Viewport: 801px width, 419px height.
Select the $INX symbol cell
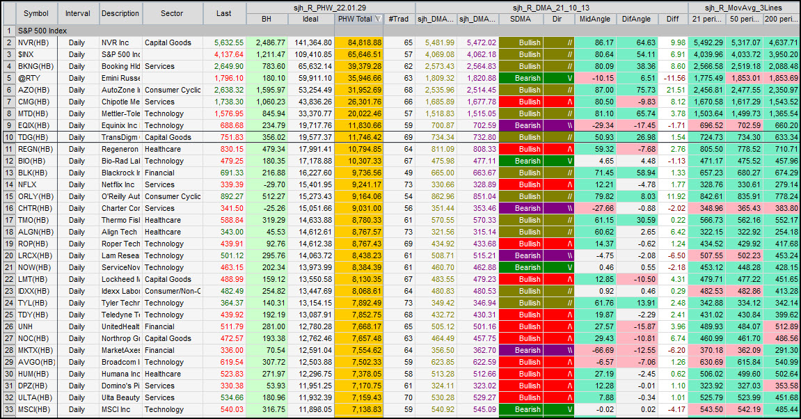(37, 54)
